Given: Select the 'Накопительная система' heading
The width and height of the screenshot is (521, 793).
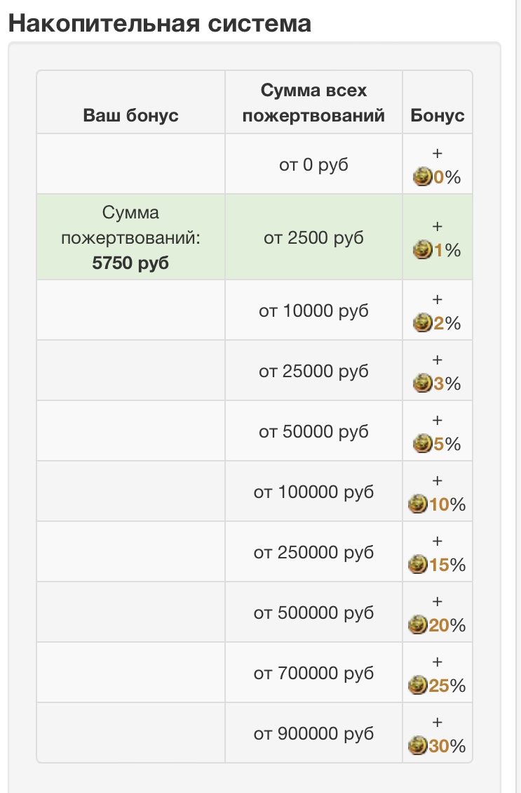Looking at the screenshot, I should 160,23.
